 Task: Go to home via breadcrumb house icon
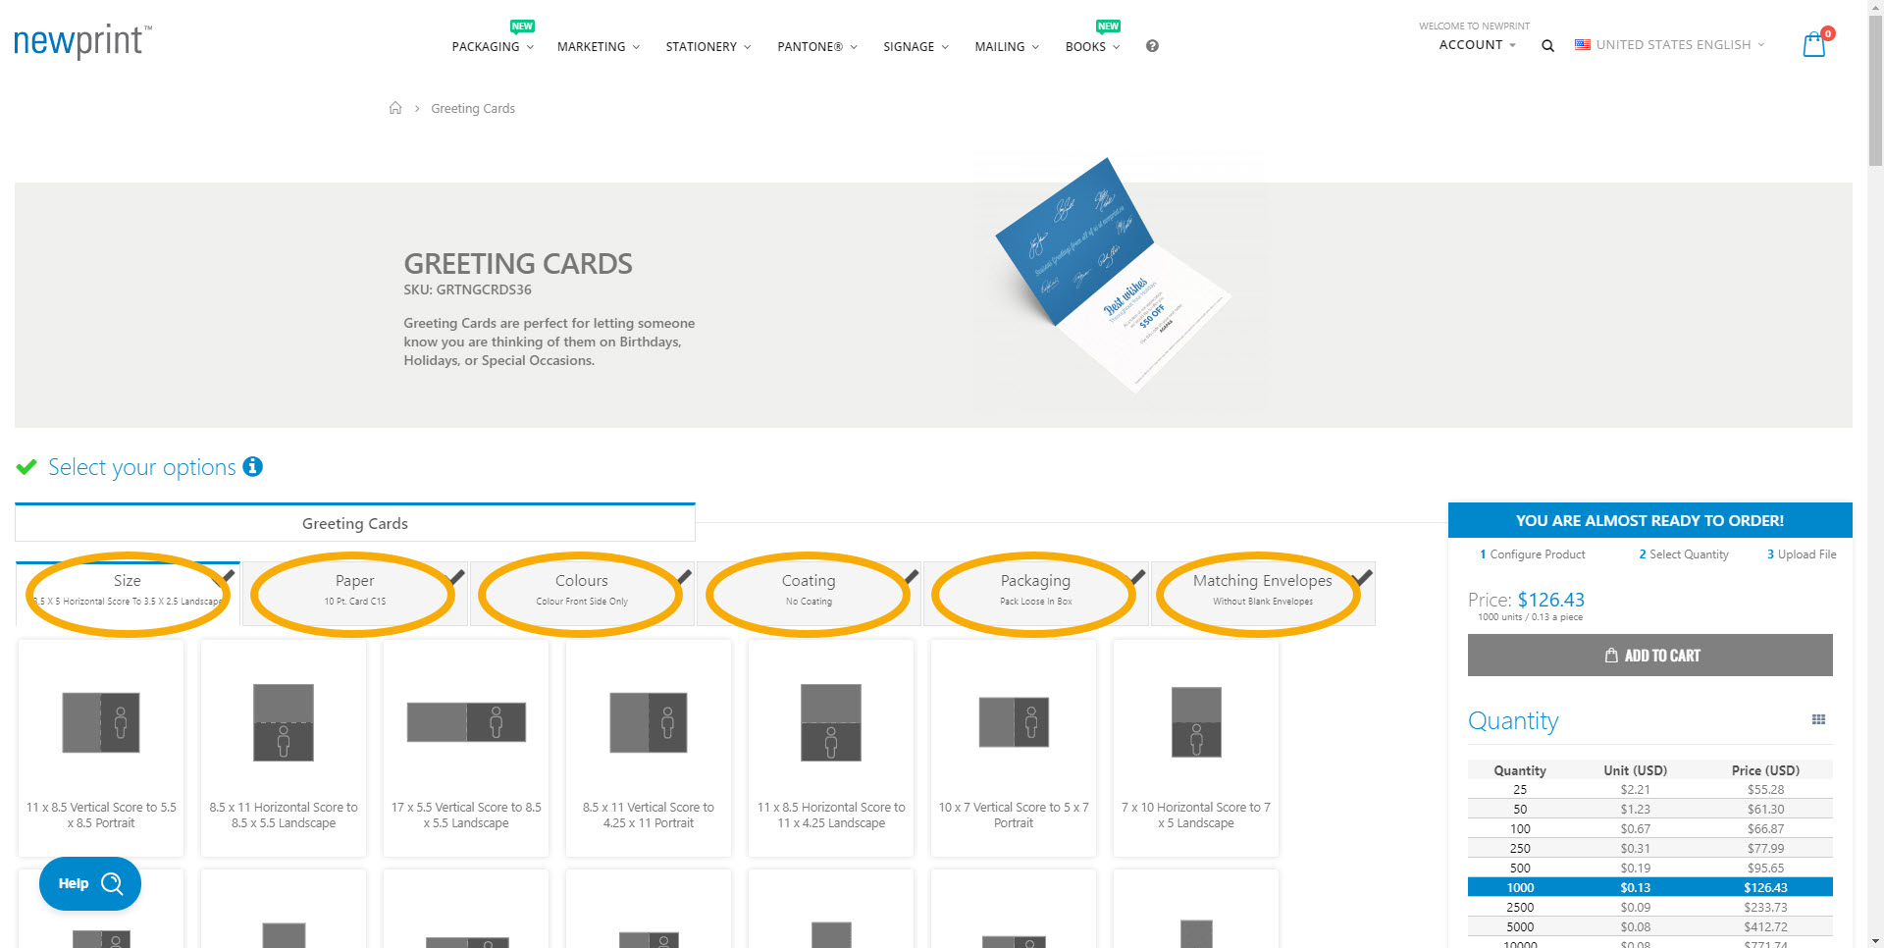[x=395, y=108]
